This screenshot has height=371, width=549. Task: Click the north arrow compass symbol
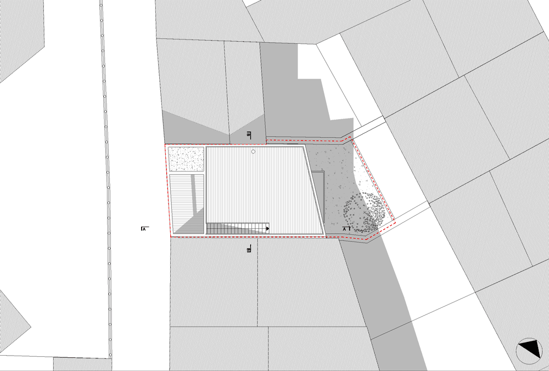529,351
